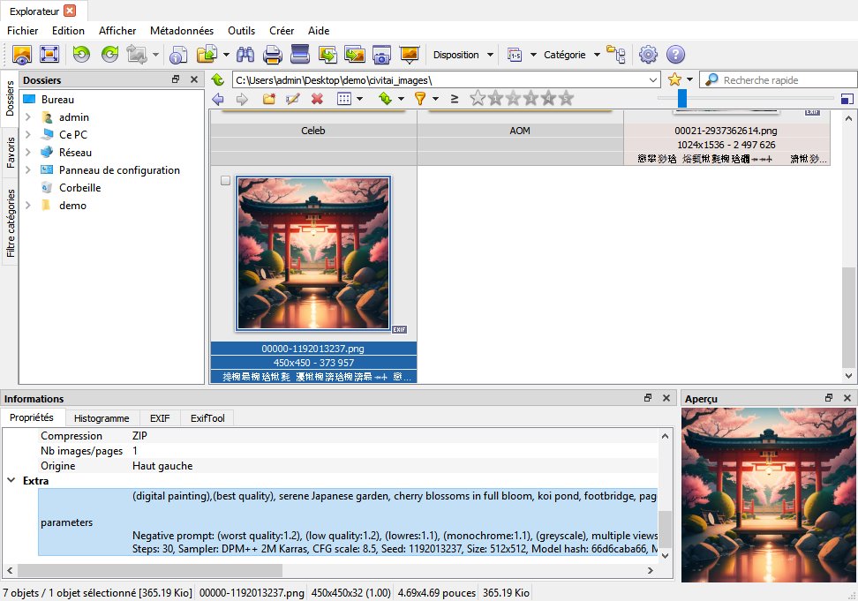
Task: Click the full screen toolbar icon
Action: click(x=49, y=54)
